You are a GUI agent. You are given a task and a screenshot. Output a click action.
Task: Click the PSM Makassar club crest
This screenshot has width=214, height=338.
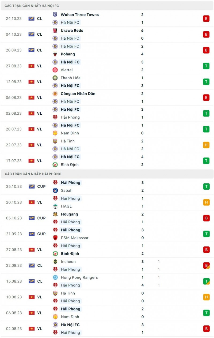click(55, 238)
